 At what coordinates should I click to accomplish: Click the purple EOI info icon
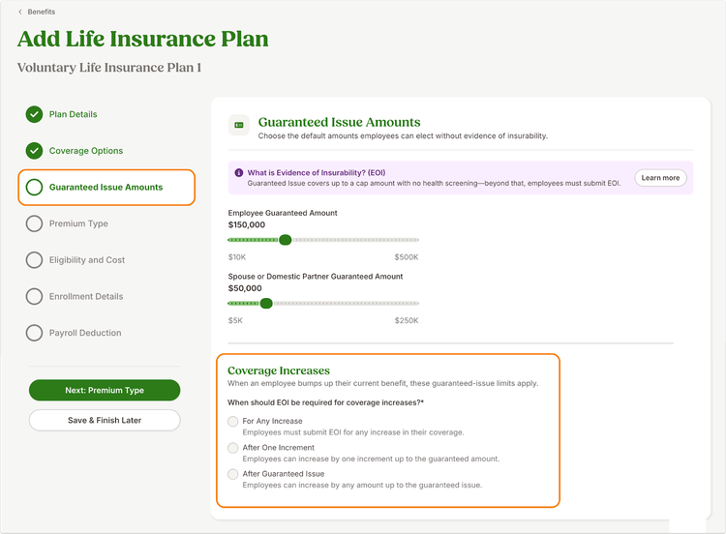(239, 172)
